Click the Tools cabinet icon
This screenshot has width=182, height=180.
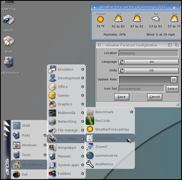click(x=16, y=155)
